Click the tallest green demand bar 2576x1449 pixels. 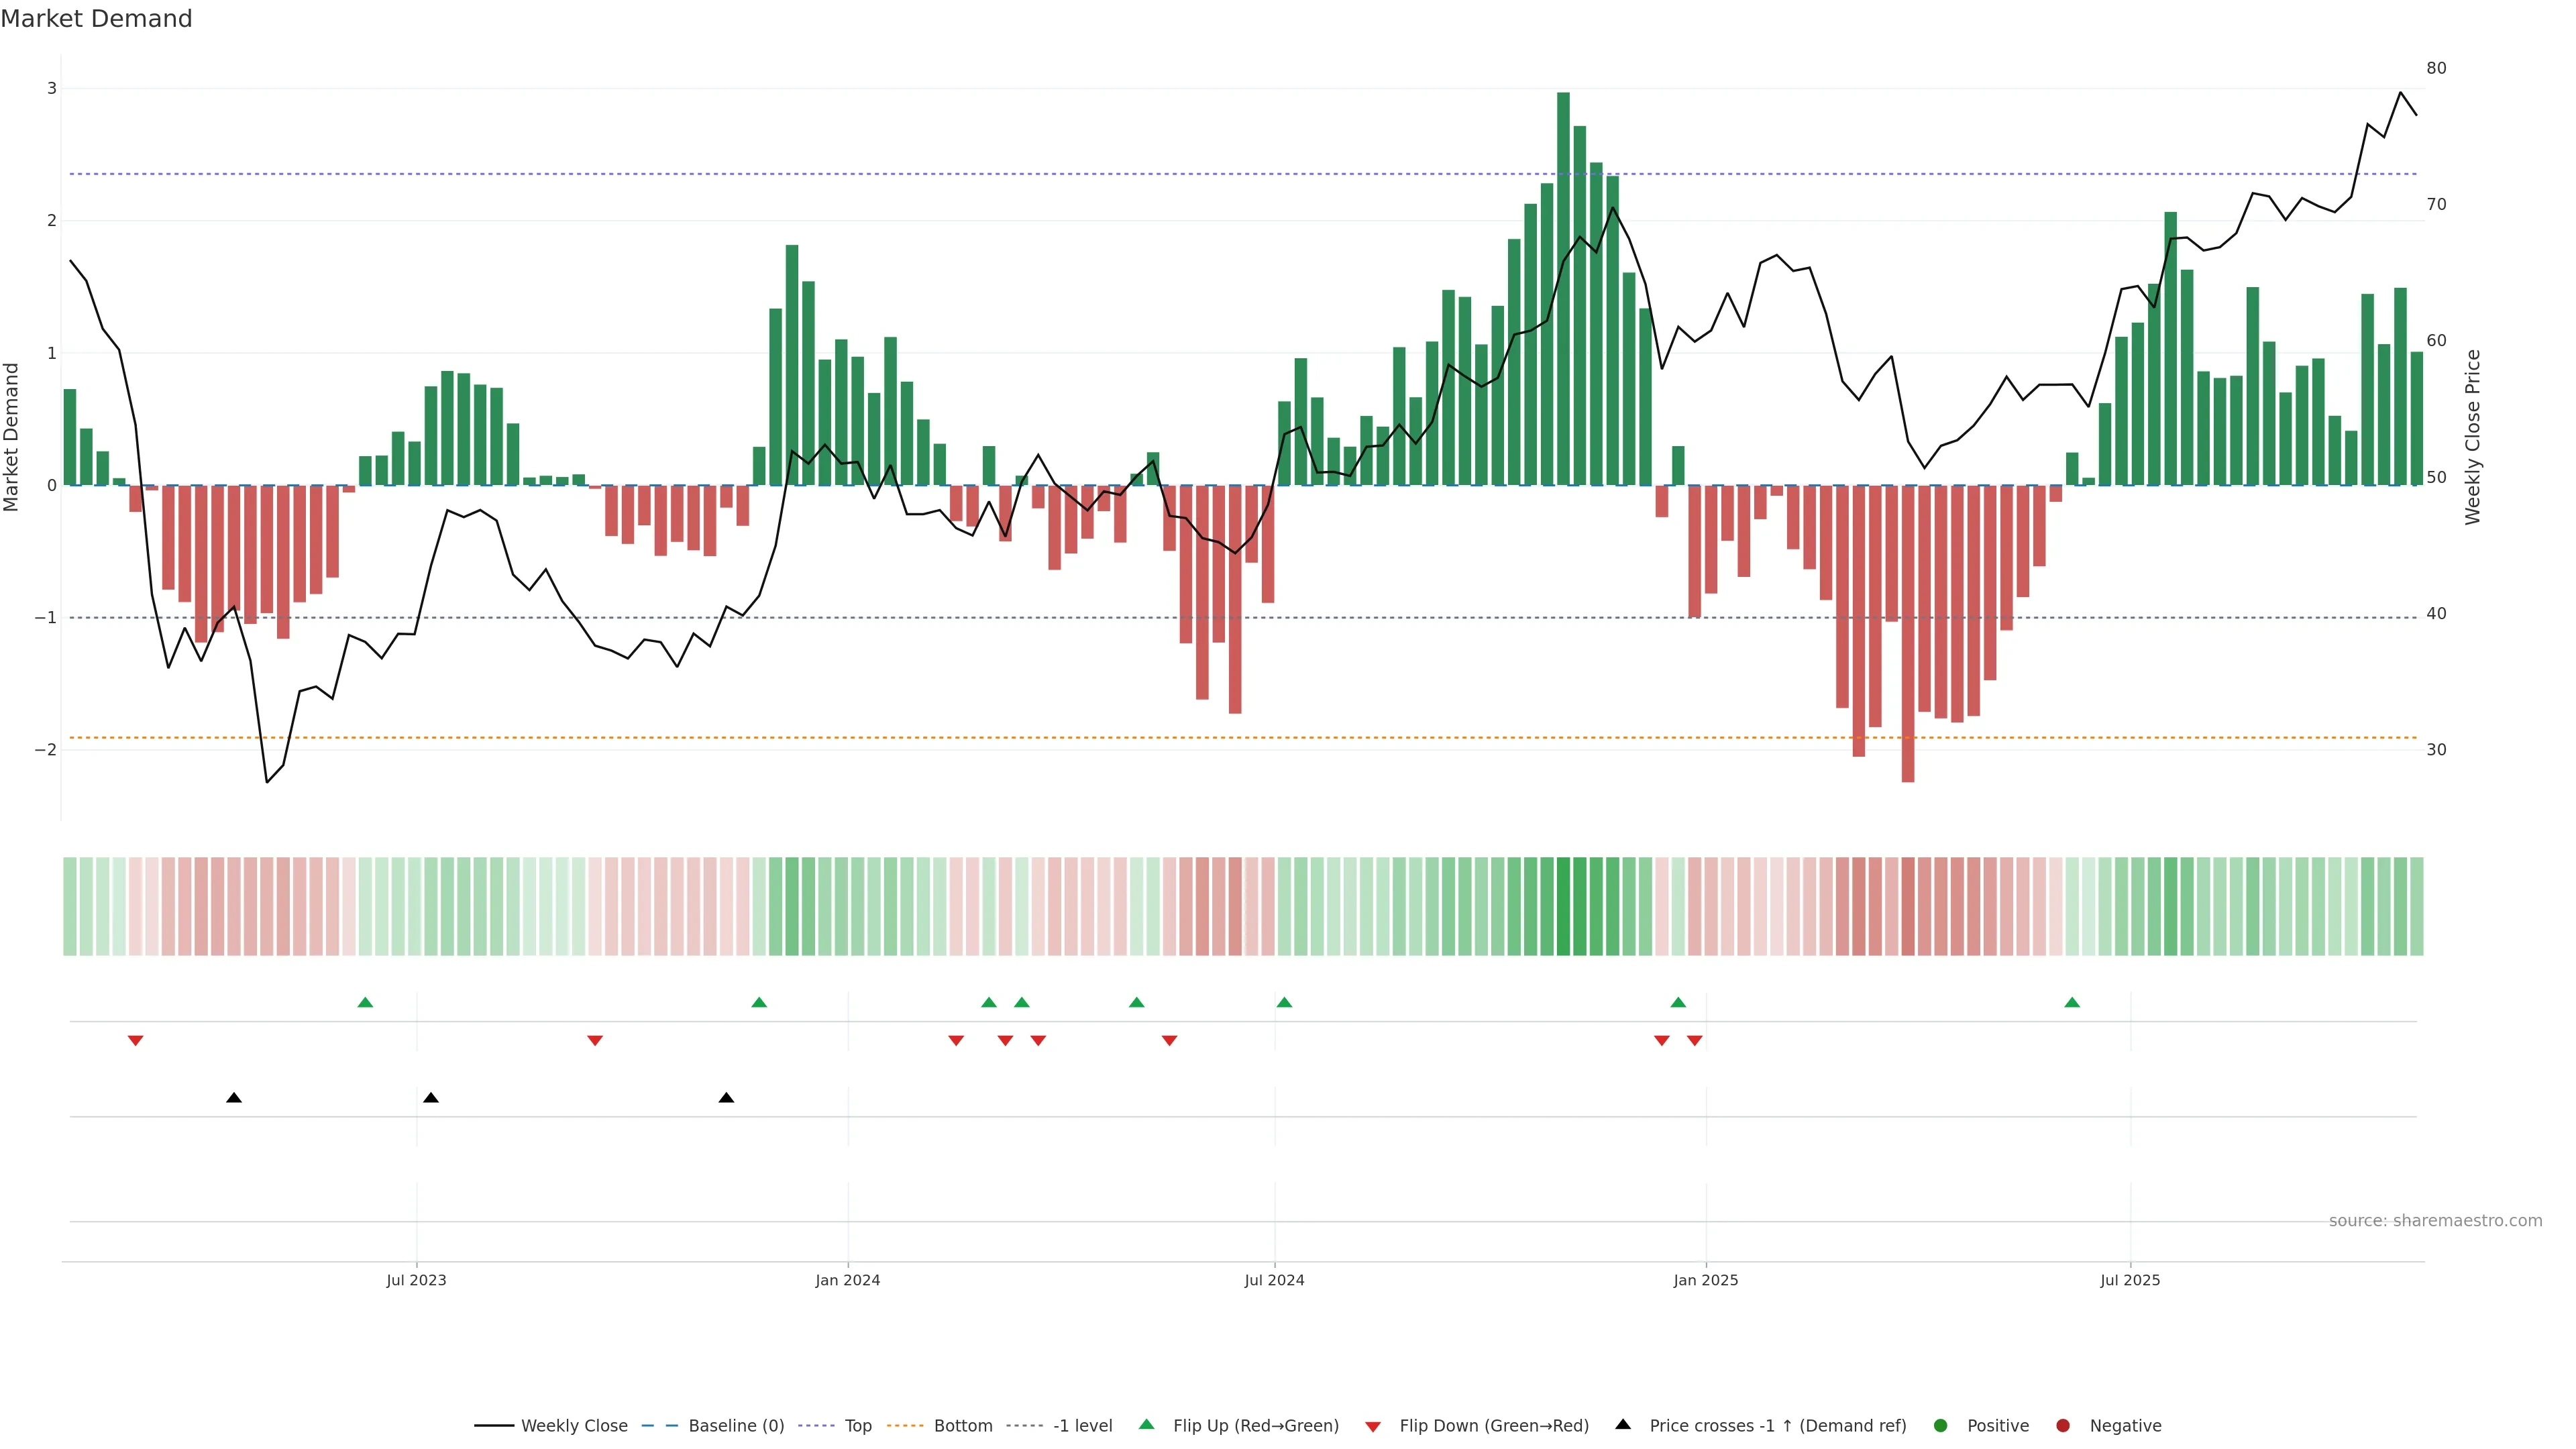pos(1563,290)
